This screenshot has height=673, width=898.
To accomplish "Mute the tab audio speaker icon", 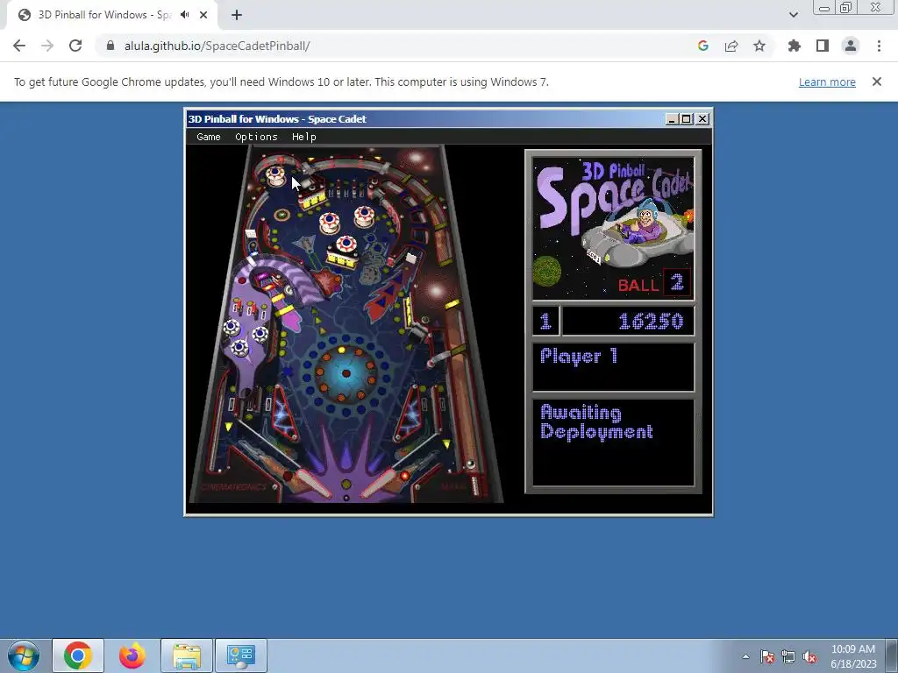I will click(x=184, y=15).
